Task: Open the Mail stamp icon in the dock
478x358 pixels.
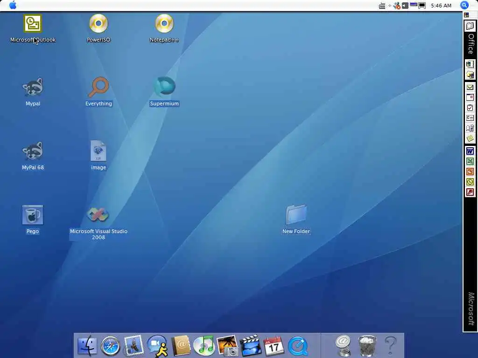Action: (x=134, y=345)
